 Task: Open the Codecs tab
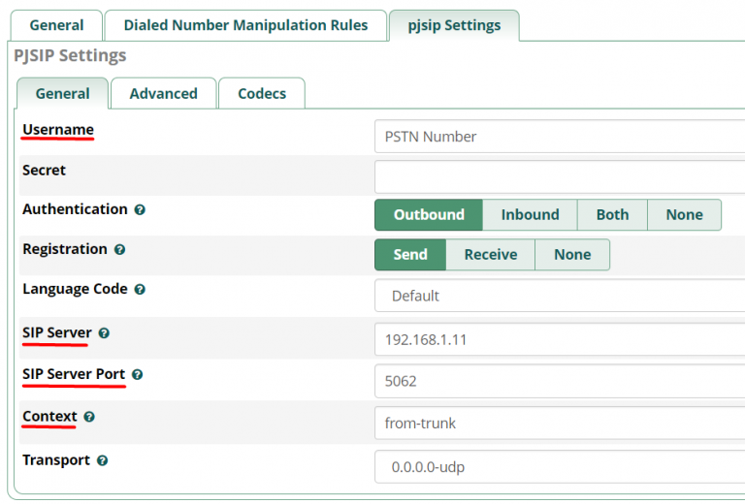262,93
